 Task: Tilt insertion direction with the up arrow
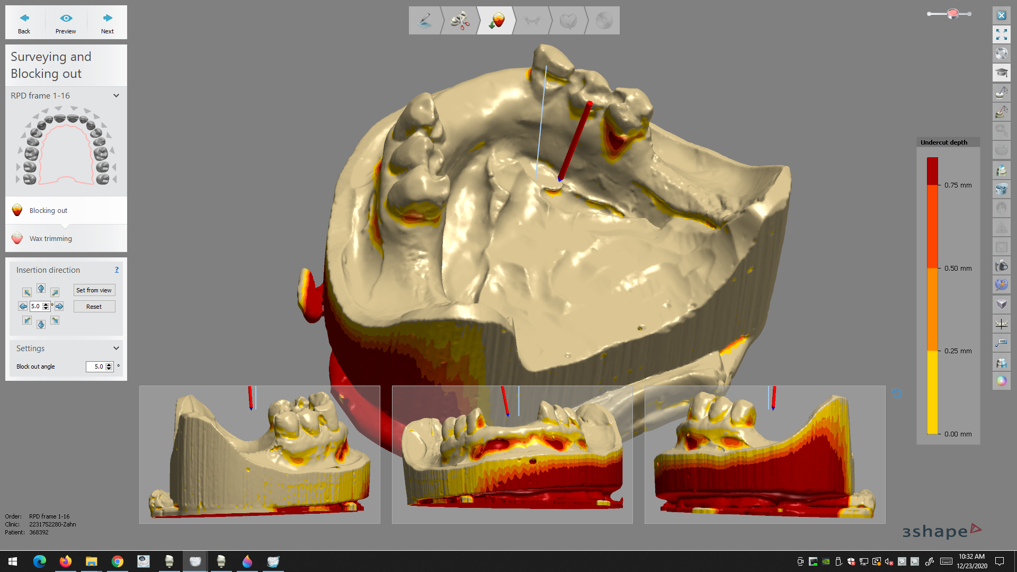(x=41, y=289)
